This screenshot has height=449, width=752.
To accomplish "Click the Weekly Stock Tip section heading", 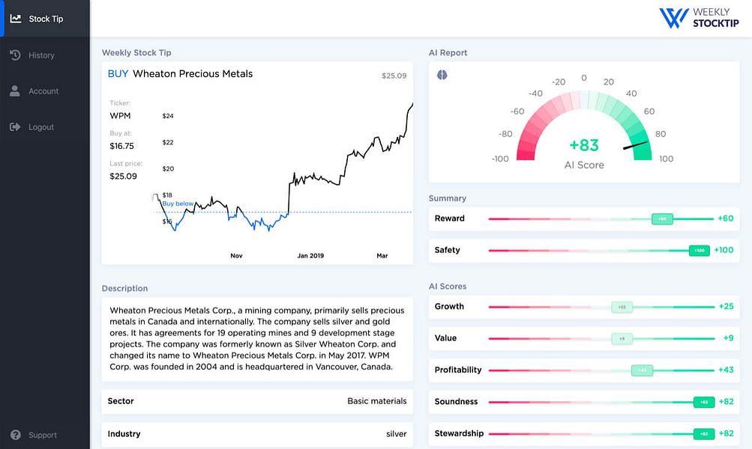I will pyautogui.click(x=136, y=52).
